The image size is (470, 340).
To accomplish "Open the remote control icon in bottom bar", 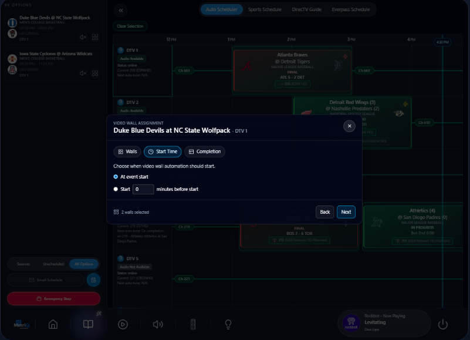I will [x=193, y=324].
